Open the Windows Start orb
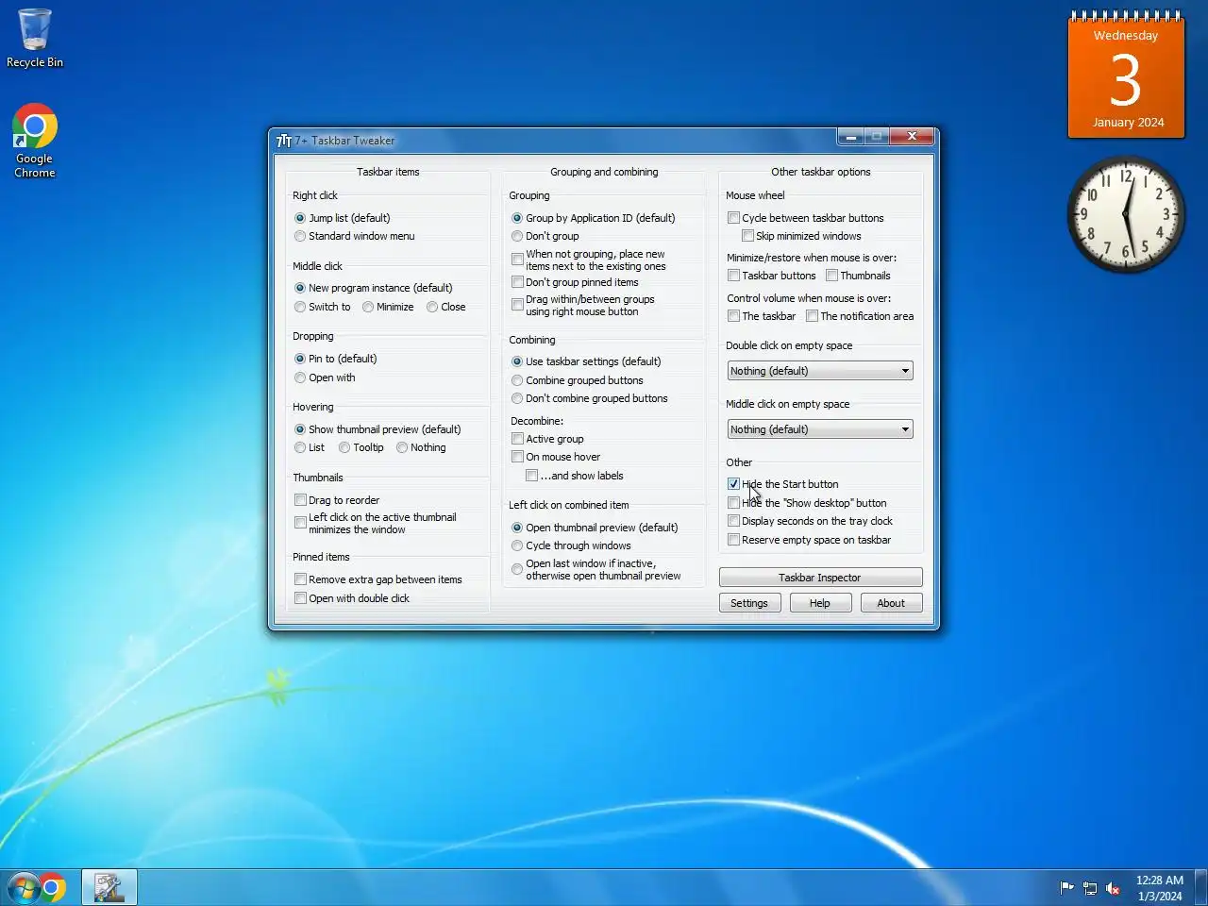The height and width of the screenshot is (906, 1208). coord(22,888)
